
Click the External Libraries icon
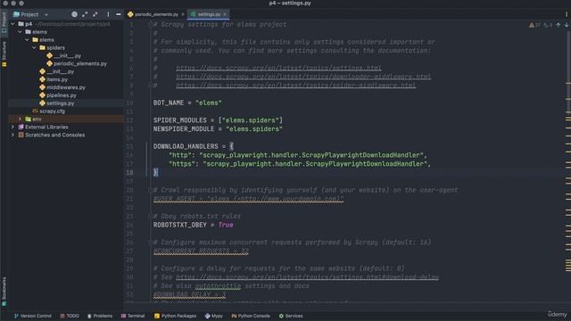point(21,127)
